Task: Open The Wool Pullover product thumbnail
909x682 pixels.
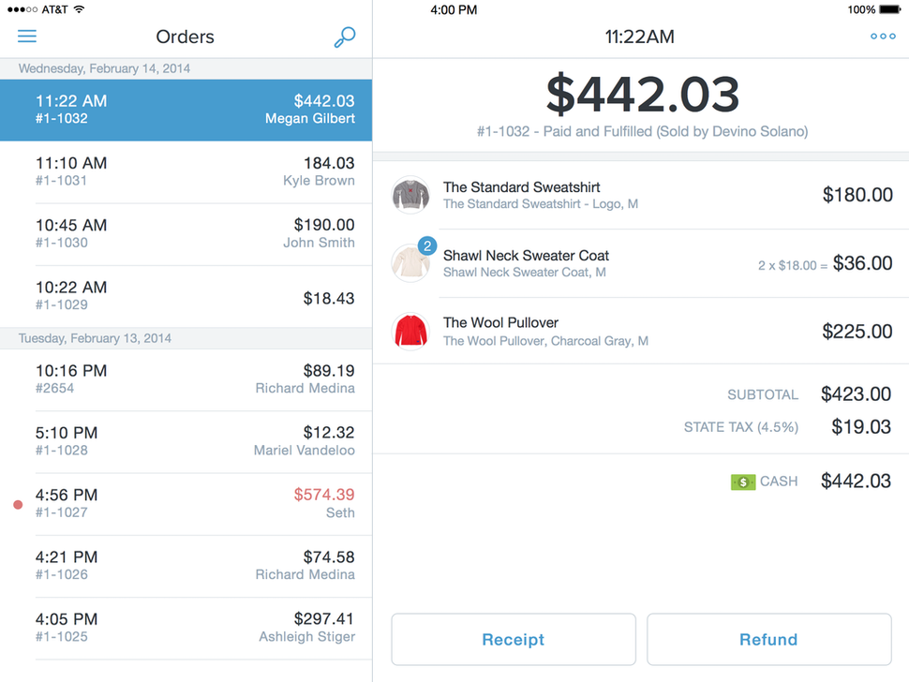Action: [x=410, y=331]
